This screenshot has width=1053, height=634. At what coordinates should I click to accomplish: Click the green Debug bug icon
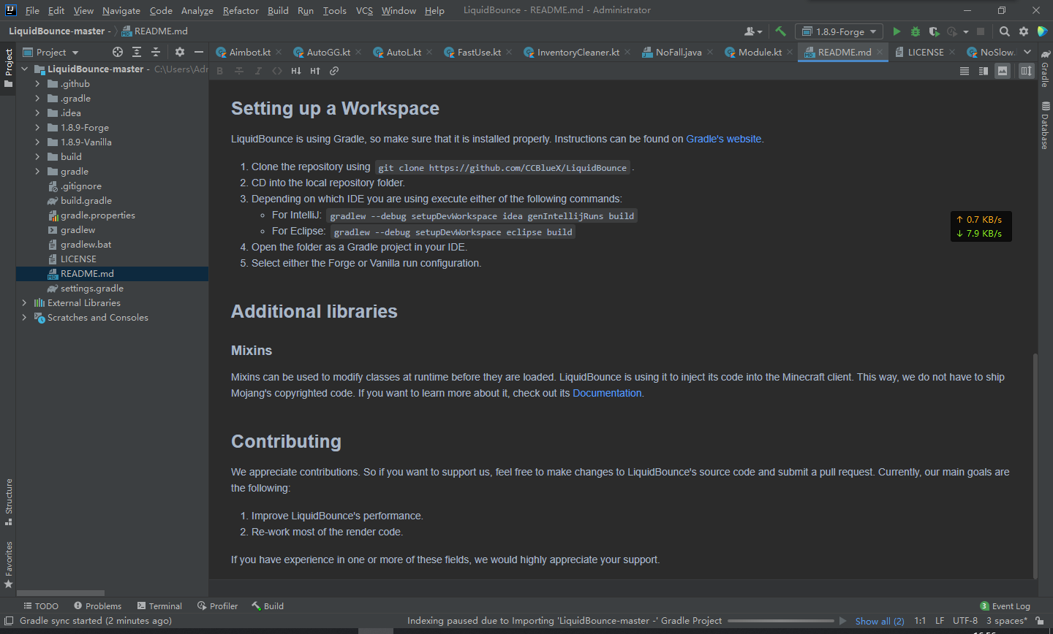(916, 31)
